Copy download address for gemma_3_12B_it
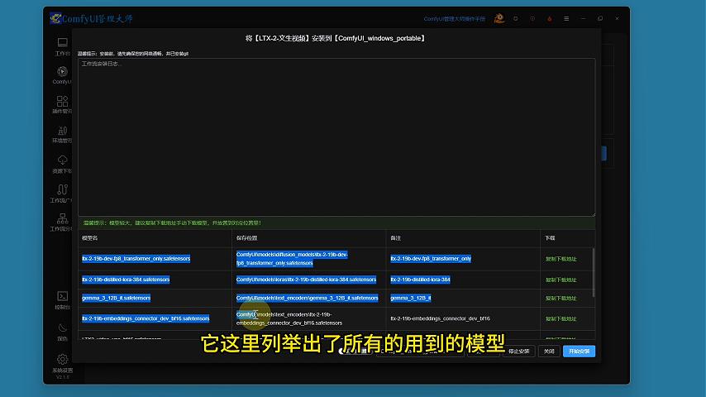Viewport: 706px width, 397px height. pos(561,299)
